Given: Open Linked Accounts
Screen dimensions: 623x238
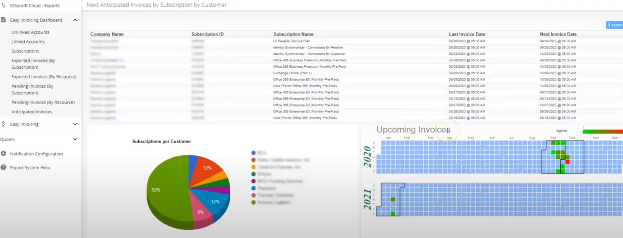Looking at the screenshot, I should pos(28,42).
